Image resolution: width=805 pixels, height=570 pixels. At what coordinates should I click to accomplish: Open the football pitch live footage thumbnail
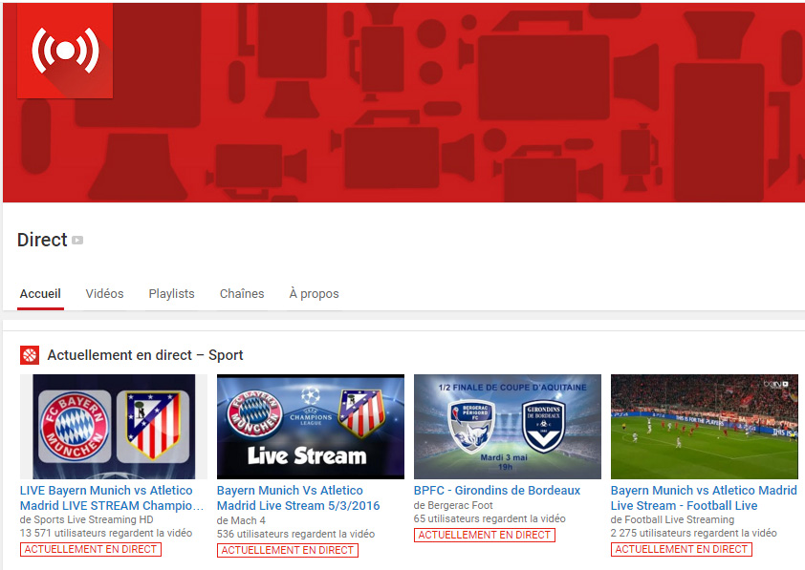tap(705, 427)
